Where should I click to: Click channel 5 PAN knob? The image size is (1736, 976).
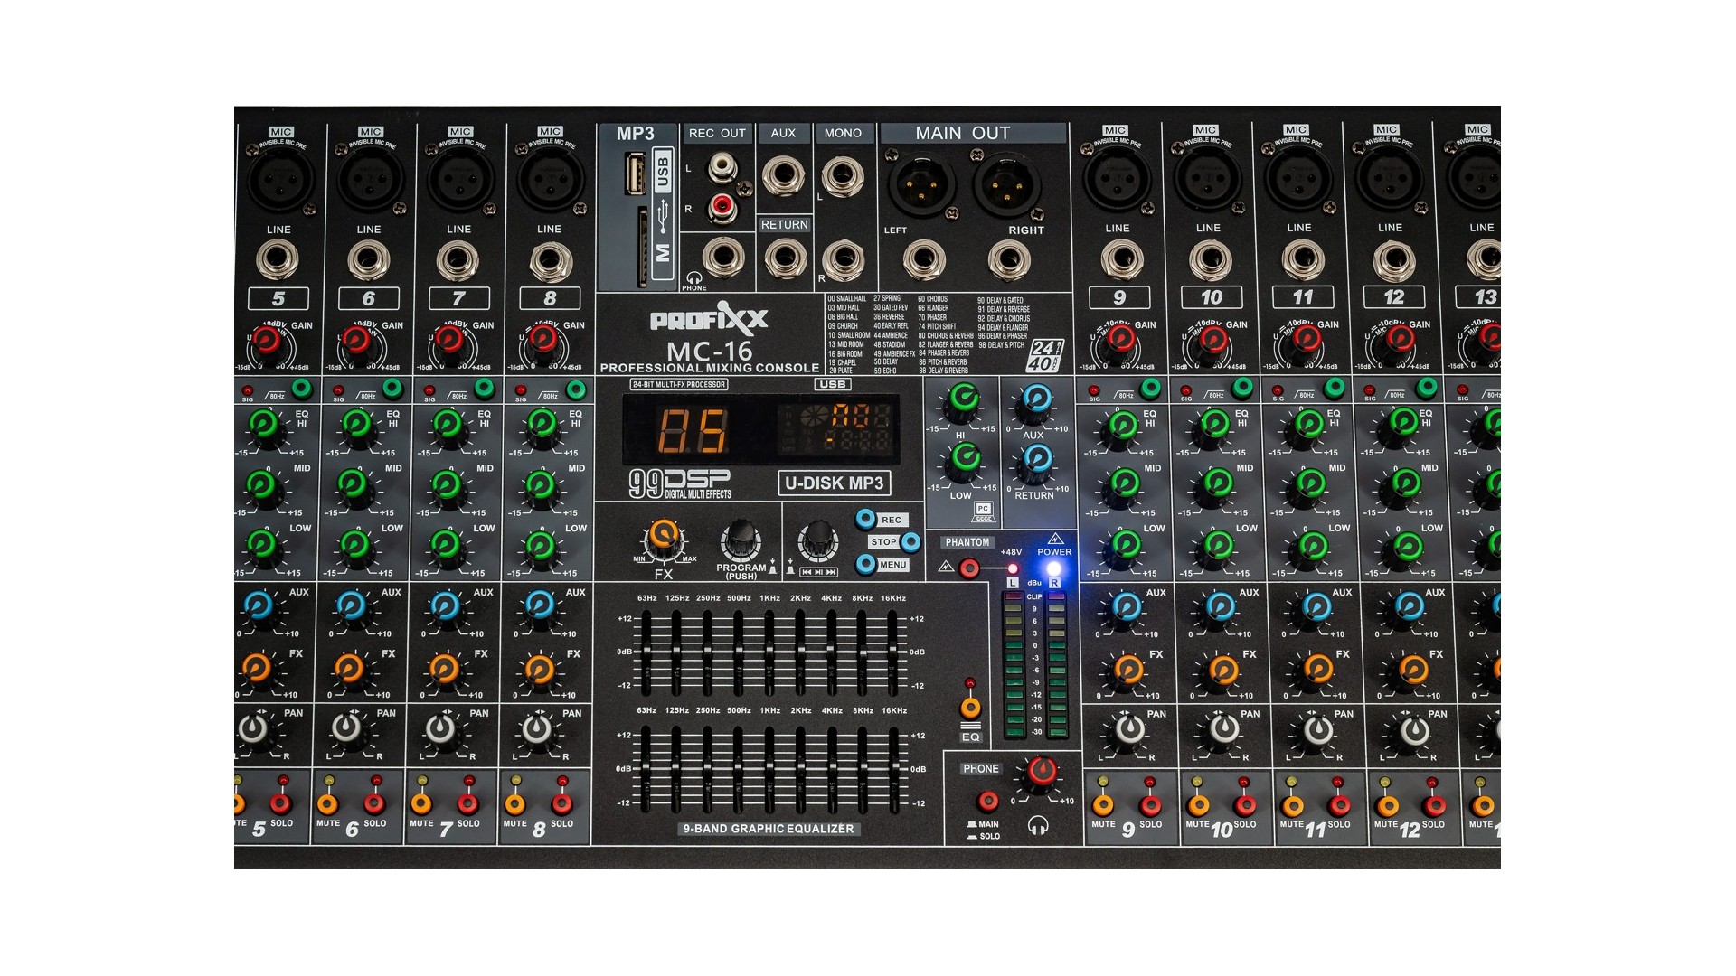(x=253, y=728)
